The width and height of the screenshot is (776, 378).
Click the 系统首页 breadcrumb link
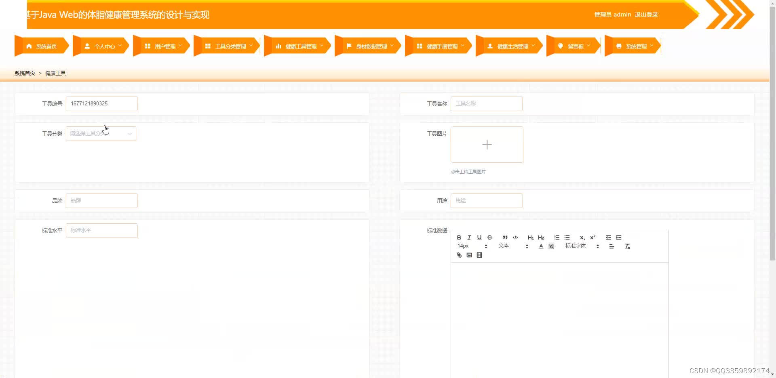point(25,73)
